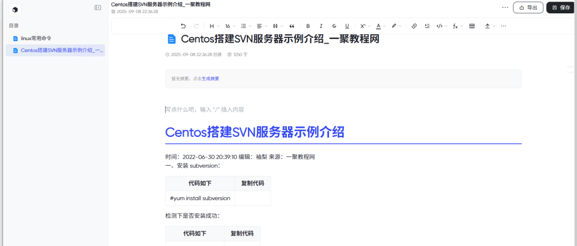
Task: Redo the last undone edit
Action: (x=196, y=26)
